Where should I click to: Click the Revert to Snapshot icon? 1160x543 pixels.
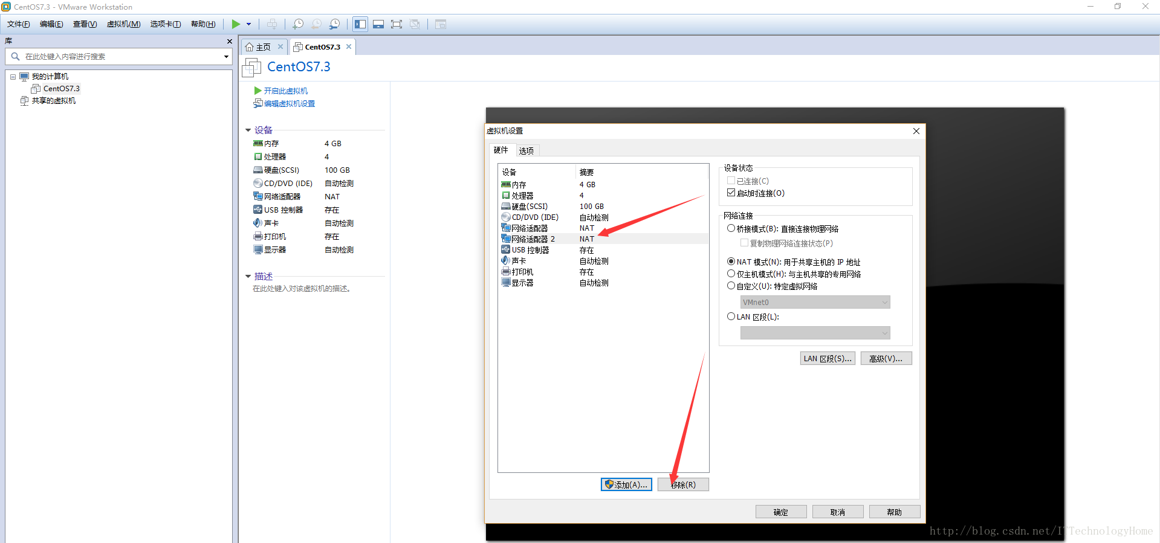[316, 24]
